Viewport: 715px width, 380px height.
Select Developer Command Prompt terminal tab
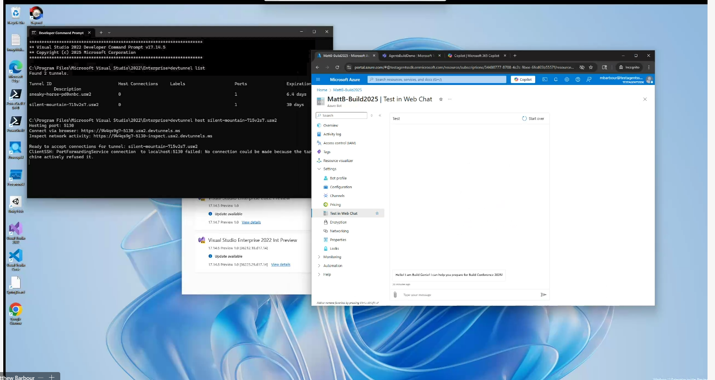tap(61, 33)
